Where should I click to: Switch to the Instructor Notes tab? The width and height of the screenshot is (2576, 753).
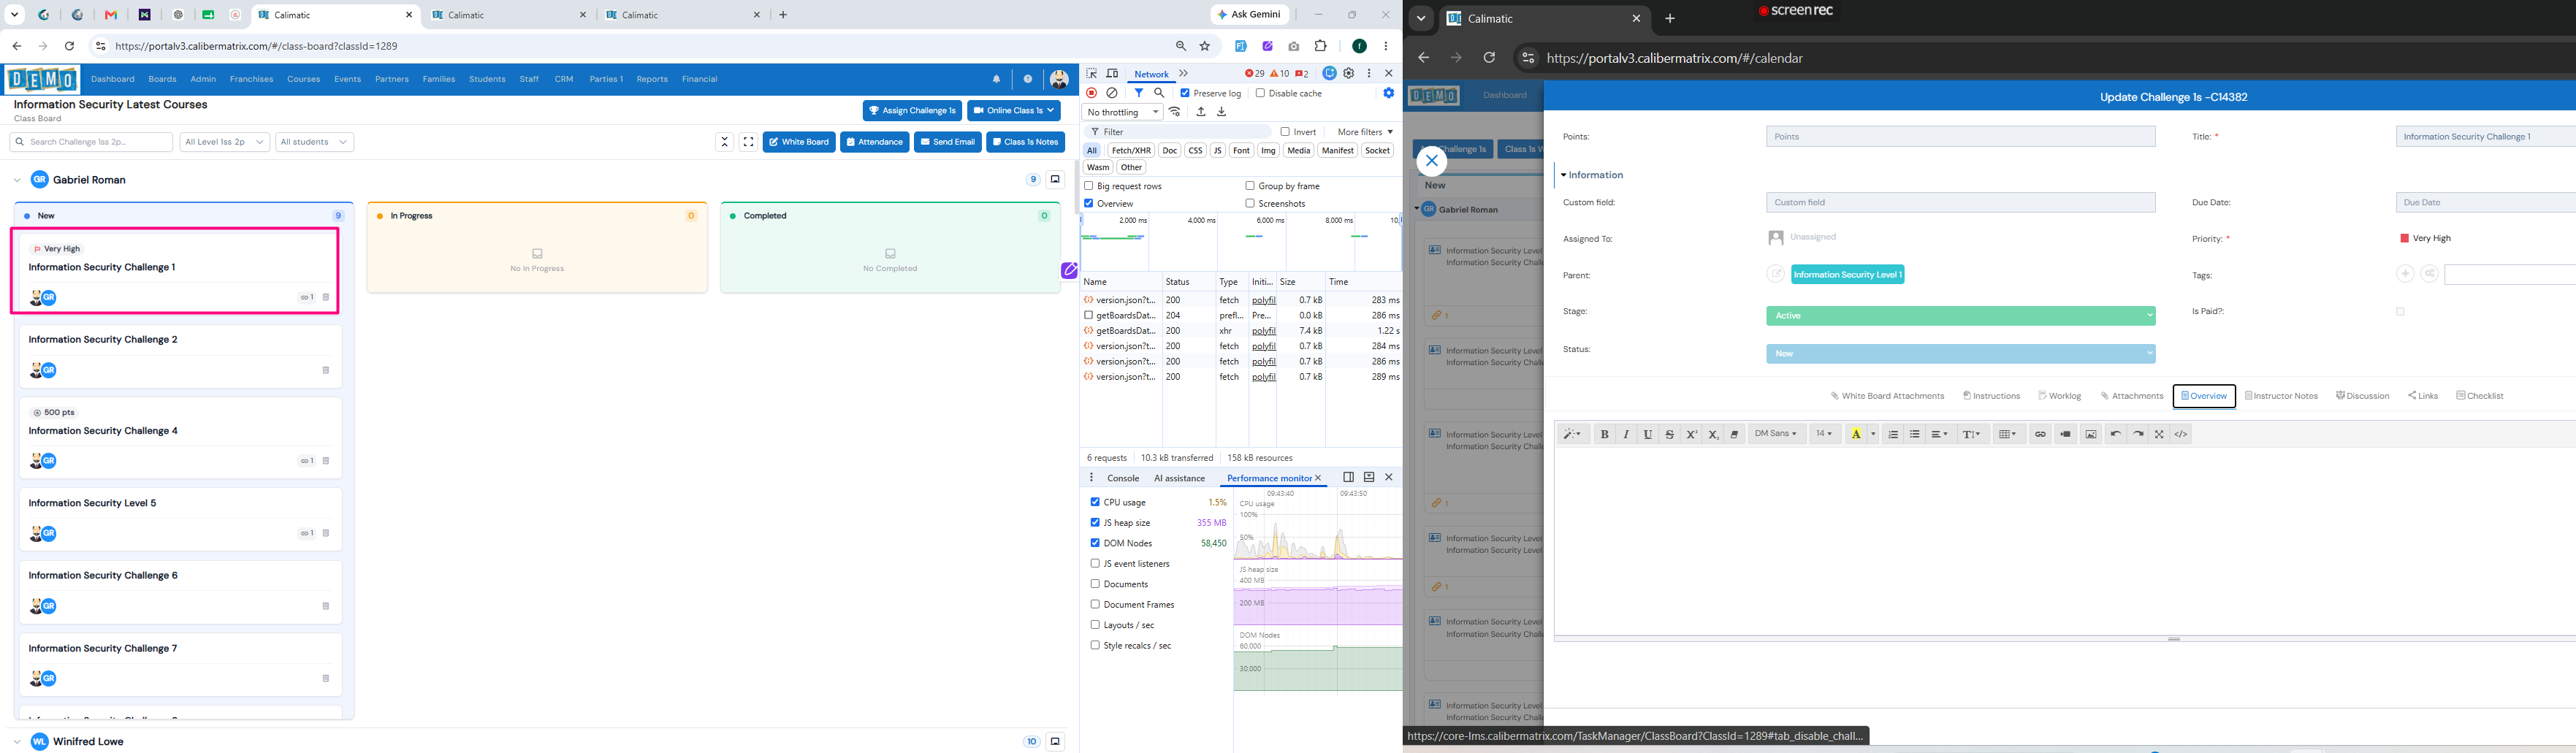pos(2281,396)
